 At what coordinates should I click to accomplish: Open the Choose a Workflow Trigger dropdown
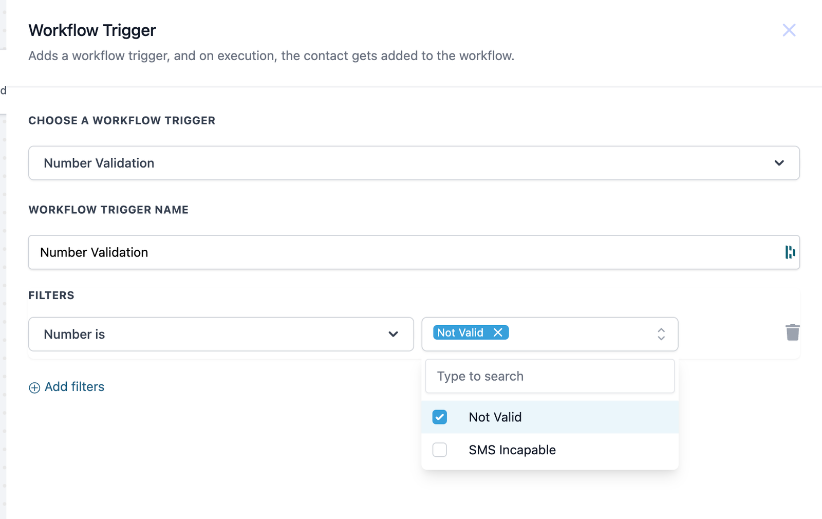tap(401, 163)
